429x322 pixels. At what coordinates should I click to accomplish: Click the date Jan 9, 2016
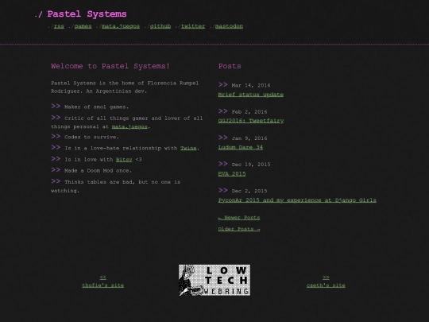[x=249, y=138]
